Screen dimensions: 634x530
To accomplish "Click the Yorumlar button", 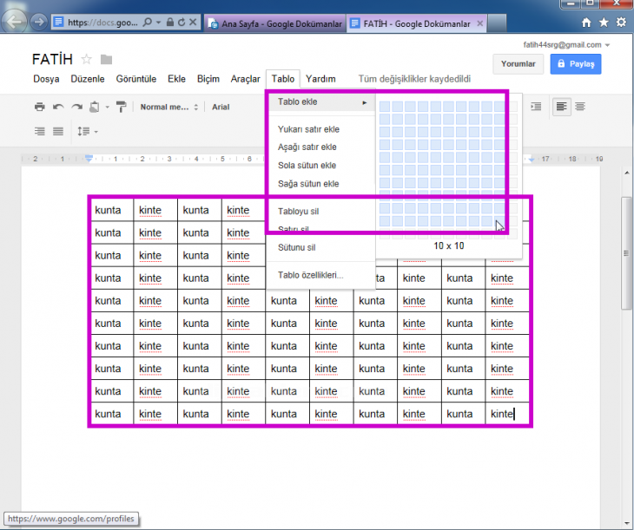I will coord(518,63).
